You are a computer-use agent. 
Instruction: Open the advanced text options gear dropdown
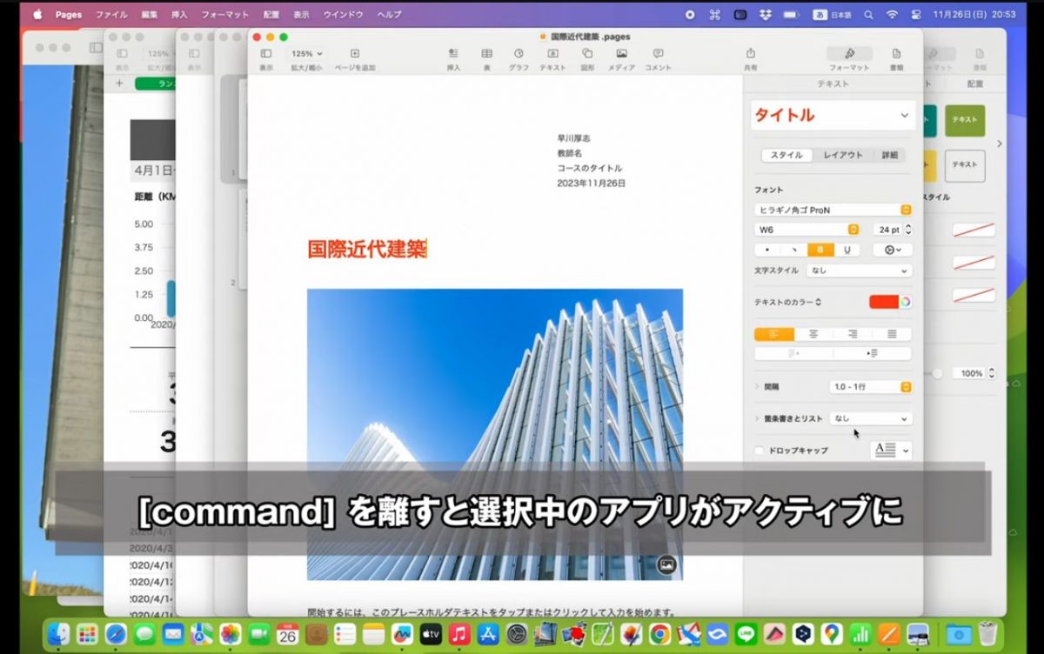(x=891, y=250)
